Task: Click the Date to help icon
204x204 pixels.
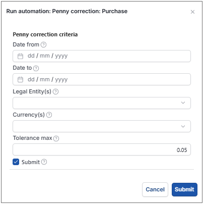Action: (x=36, y=68)
